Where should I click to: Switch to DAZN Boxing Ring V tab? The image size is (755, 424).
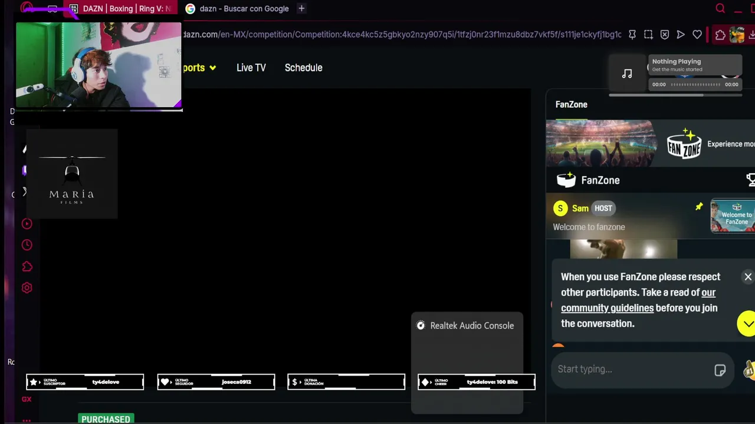tap(122, 8)
